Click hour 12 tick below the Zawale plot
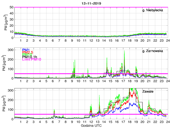171x128 pixels. coord(91,122)
